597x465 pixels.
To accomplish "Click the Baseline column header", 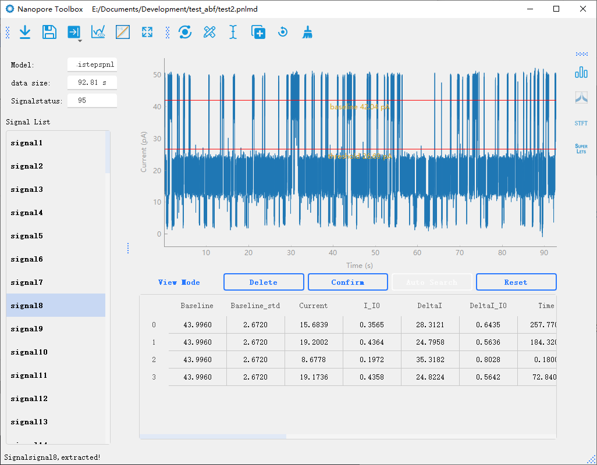I will click(x=197, y=306).
